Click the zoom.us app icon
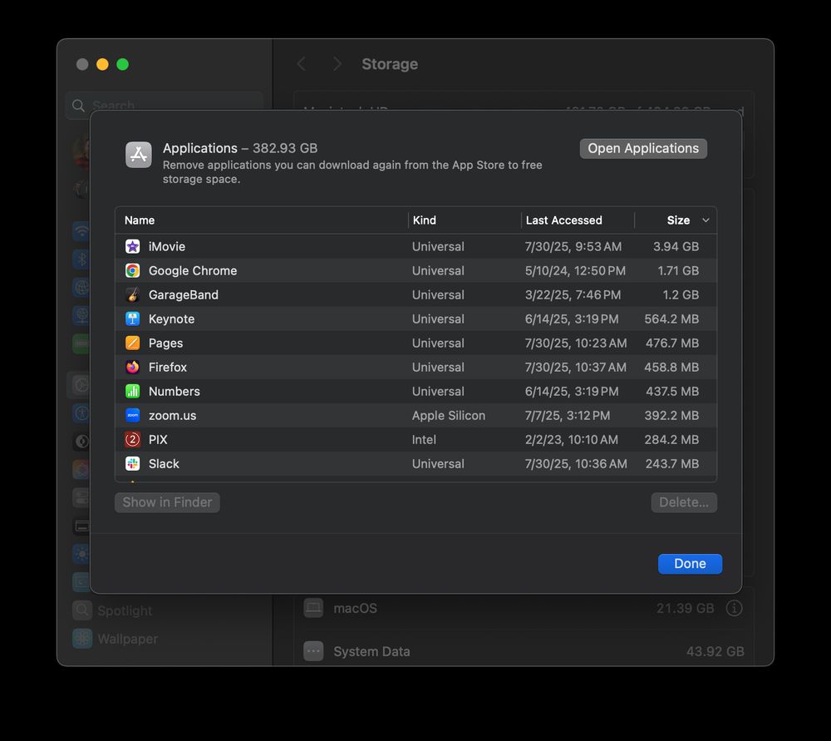The height and width of the screenshot is (741, 831). point(132,415)
